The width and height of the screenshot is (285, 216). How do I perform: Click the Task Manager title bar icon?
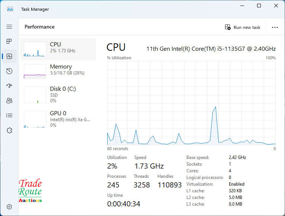point(10,9)
